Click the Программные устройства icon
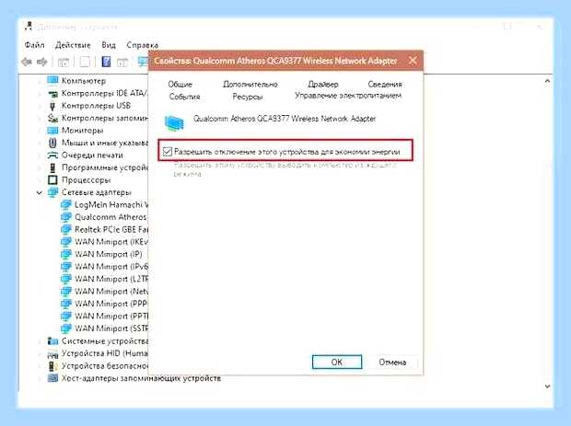Viewport: 571px width, 426px height. [x=52, y=167]
